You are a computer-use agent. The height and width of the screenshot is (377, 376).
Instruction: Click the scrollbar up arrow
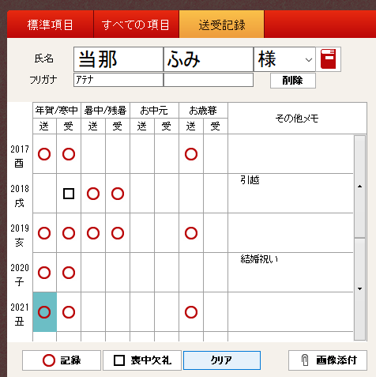coord(359,187)
